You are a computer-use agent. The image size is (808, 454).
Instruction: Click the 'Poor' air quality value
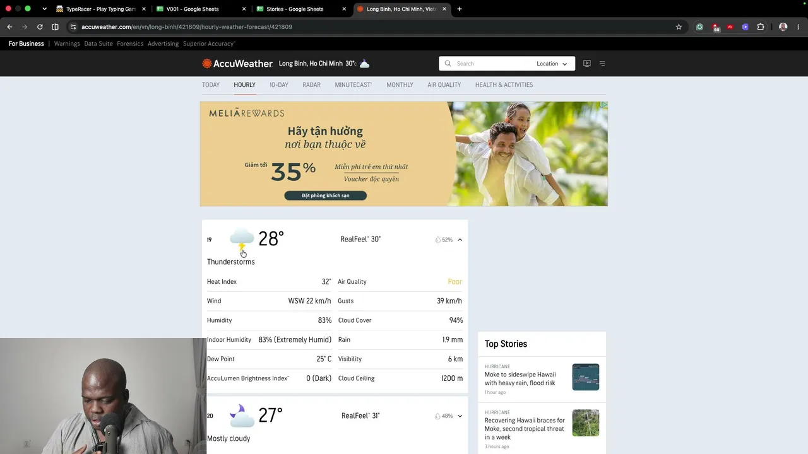tap(455, 282)
